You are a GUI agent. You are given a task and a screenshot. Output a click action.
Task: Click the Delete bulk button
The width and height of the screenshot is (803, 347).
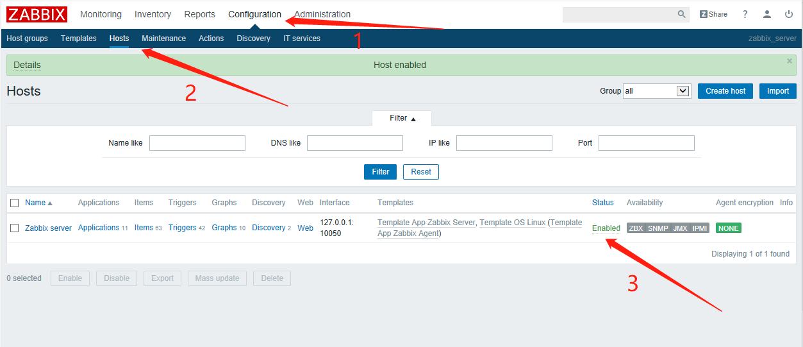[x=272, y=278]
